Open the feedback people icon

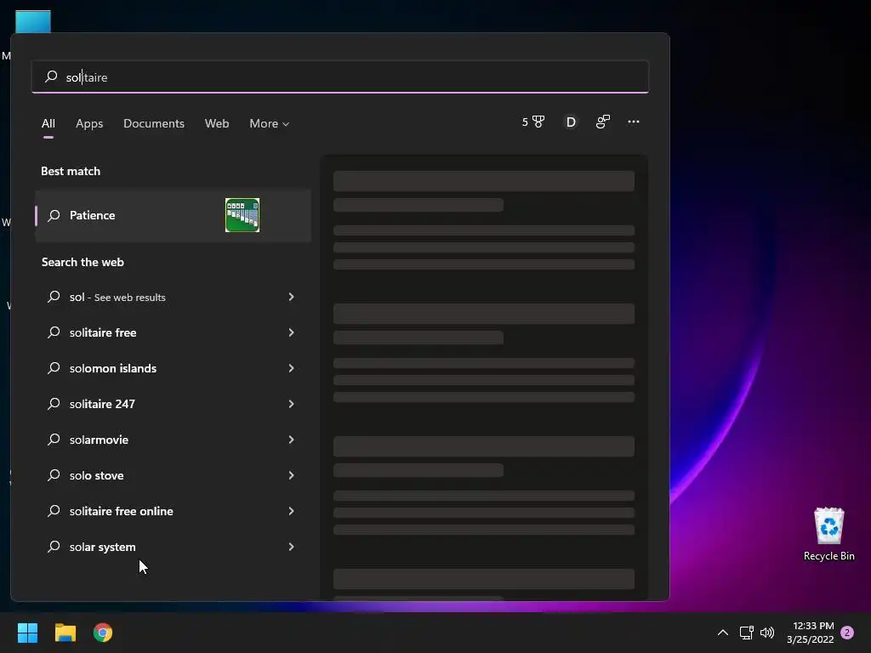click(603, 122)
